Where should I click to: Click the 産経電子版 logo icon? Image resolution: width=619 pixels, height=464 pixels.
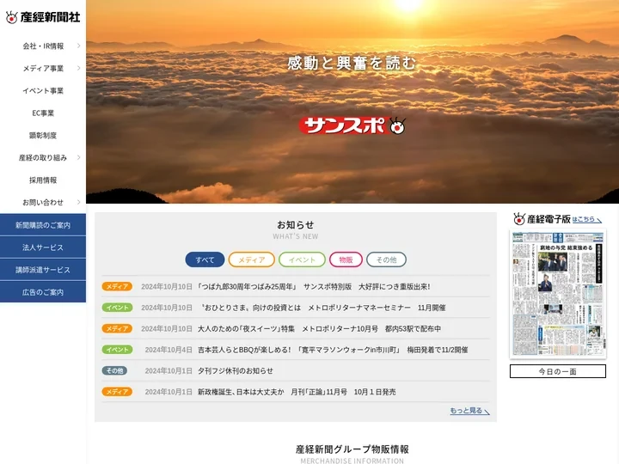pos(519,218)
